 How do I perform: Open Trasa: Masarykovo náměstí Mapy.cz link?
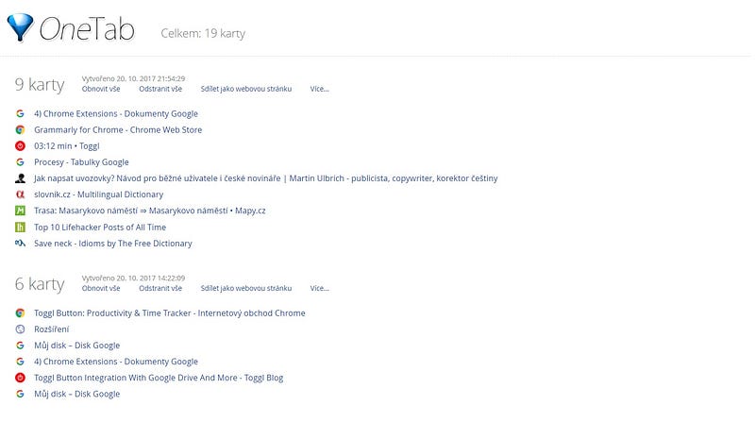click(x=150, y=211)
